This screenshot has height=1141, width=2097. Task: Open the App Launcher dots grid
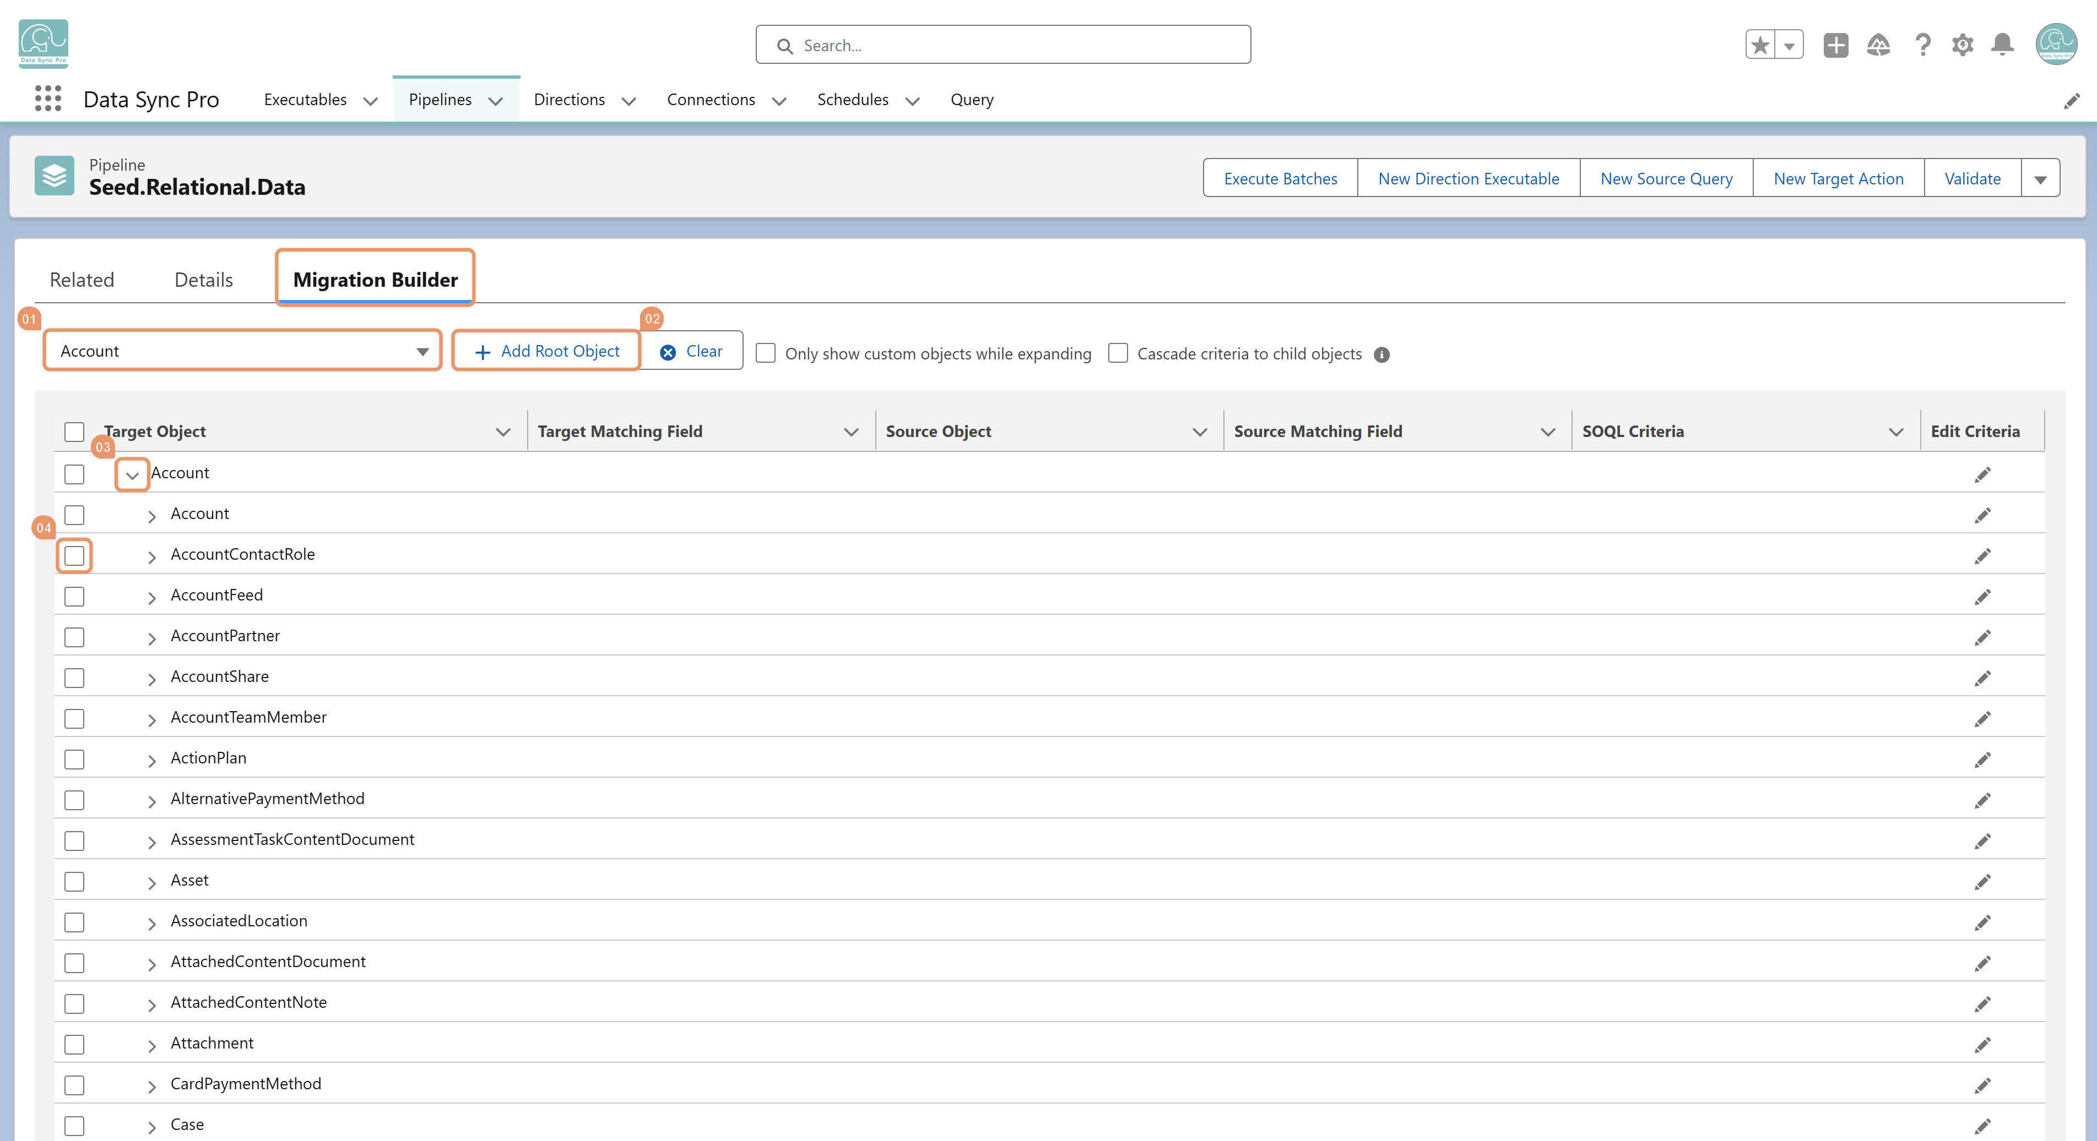(48, 99)
